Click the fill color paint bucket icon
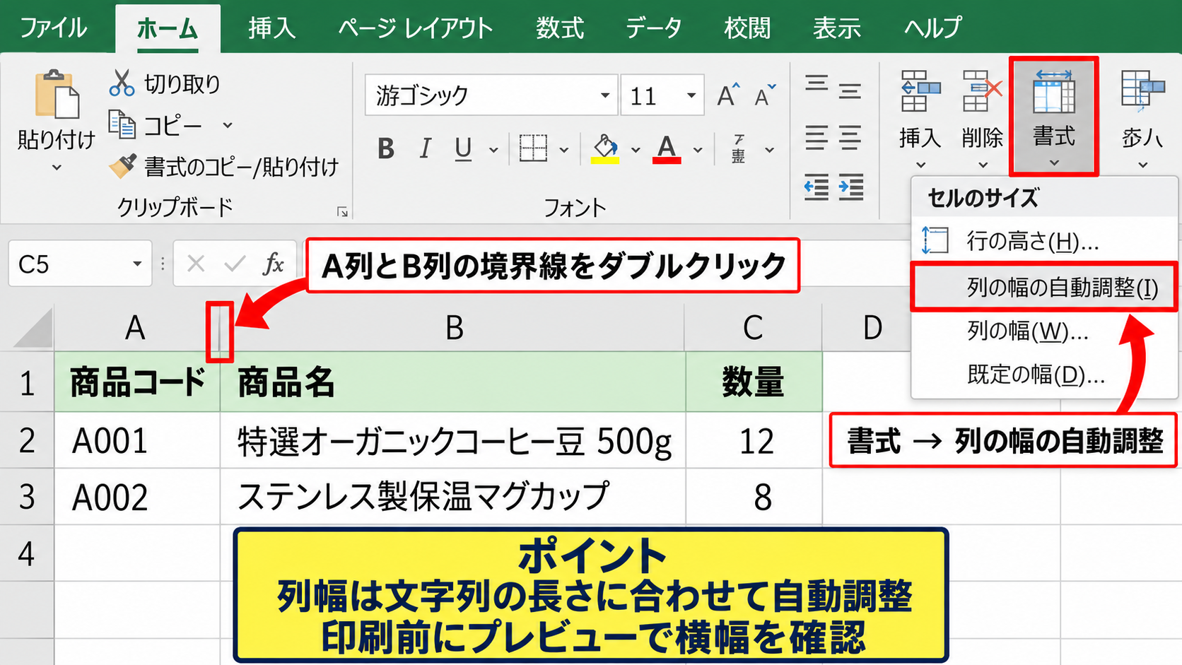Viewport: 1182px width, 665px height. [605, 149]
